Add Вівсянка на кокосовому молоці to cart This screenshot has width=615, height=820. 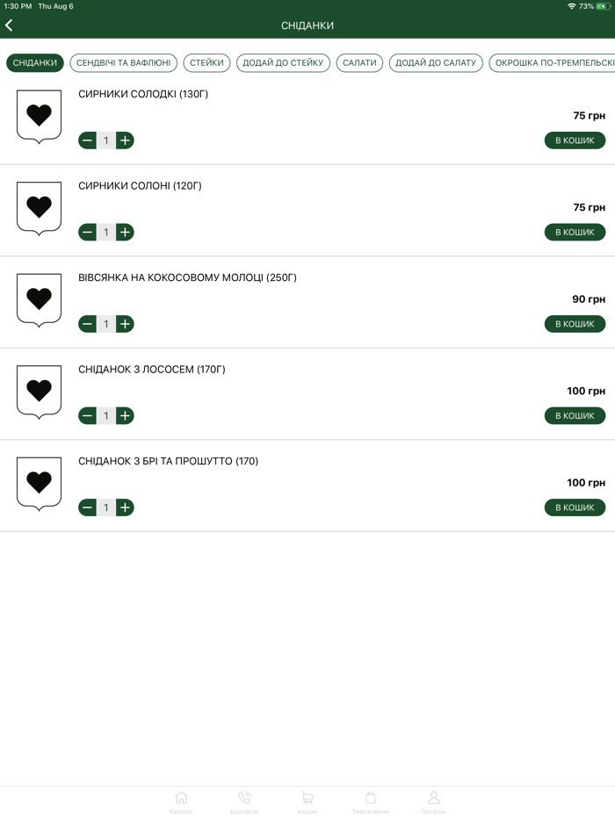tap(575, 324)
